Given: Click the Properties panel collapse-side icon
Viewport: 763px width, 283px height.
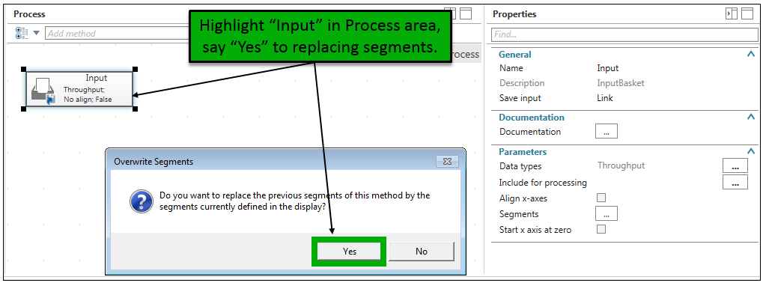Looking at the screenshot, I should point(732,14).
